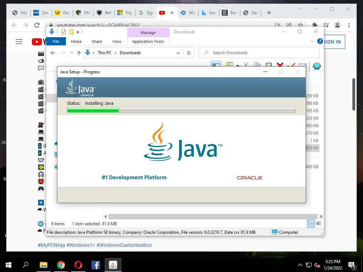The image size is (363, 272).
Task: Open the Share ribbon tab
Action: 97,41
